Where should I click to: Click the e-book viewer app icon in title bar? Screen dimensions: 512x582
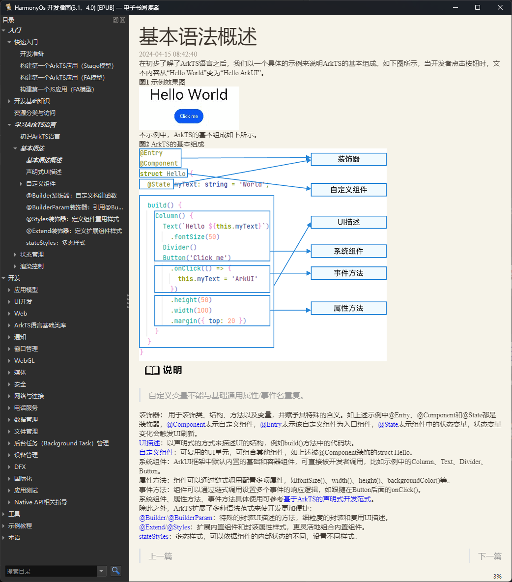8,7
